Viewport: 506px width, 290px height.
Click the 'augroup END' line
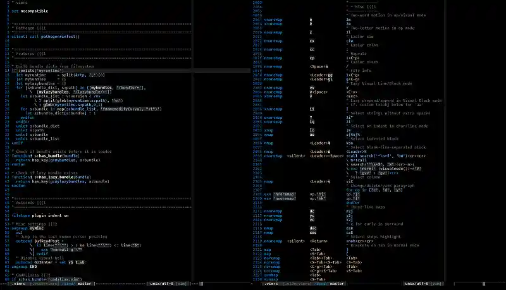(x=24, y=267)
